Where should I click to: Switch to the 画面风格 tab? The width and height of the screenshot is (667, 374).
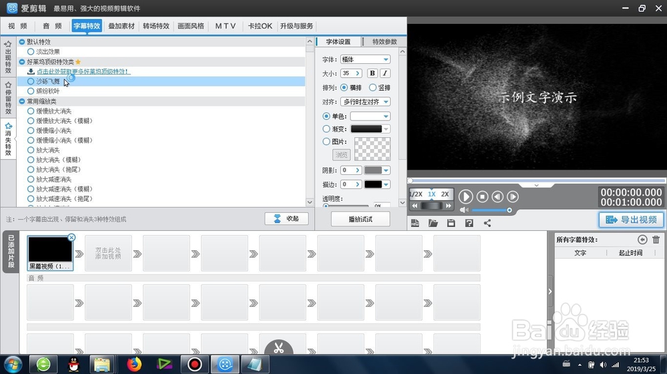click(191, 26)
